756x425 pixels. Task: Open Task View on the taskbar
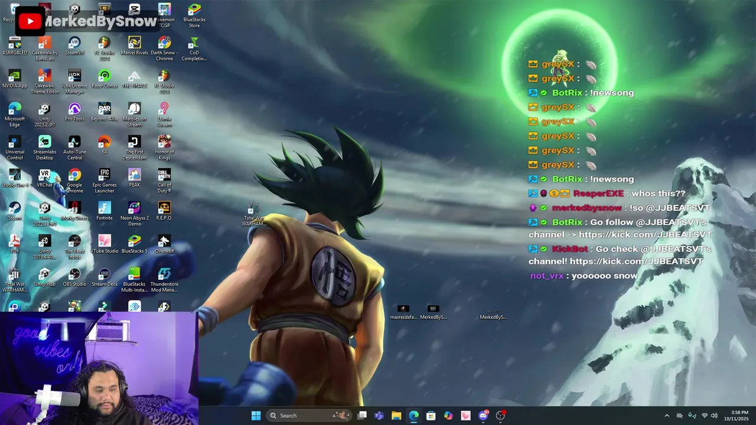click(x=362, y=416)
